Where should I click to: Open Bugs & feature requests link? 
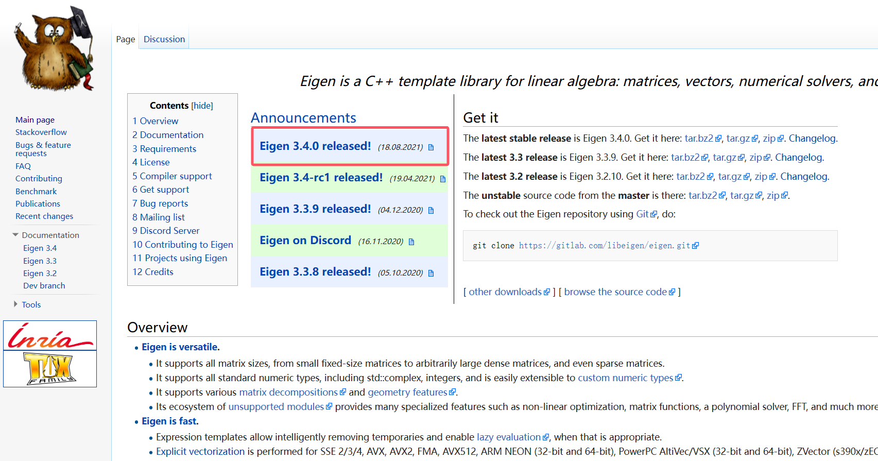pyautogui.click(x=43, y=149)
